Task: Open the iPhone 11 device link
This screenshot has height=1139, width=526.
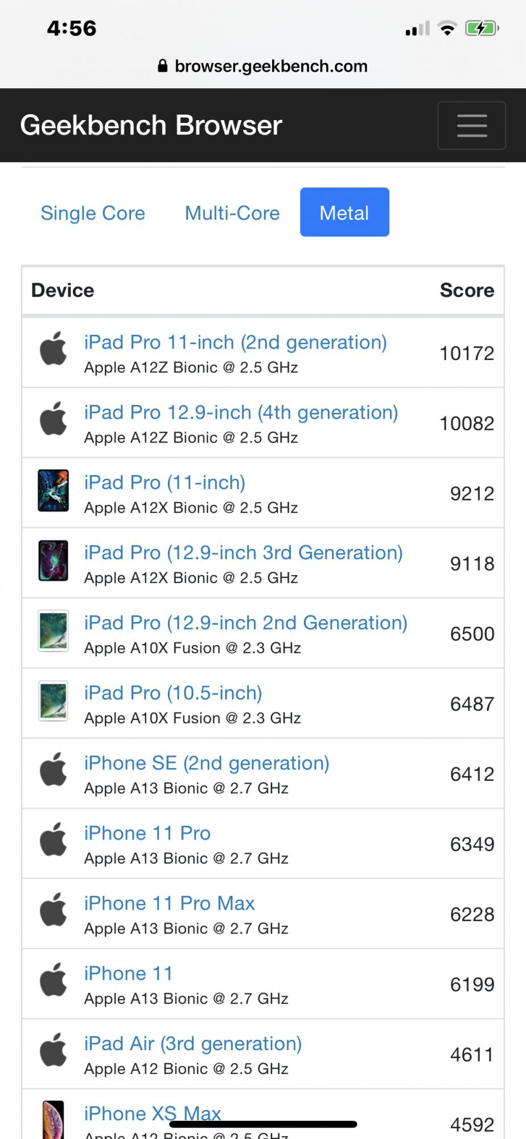Action: tap(128, 973)
